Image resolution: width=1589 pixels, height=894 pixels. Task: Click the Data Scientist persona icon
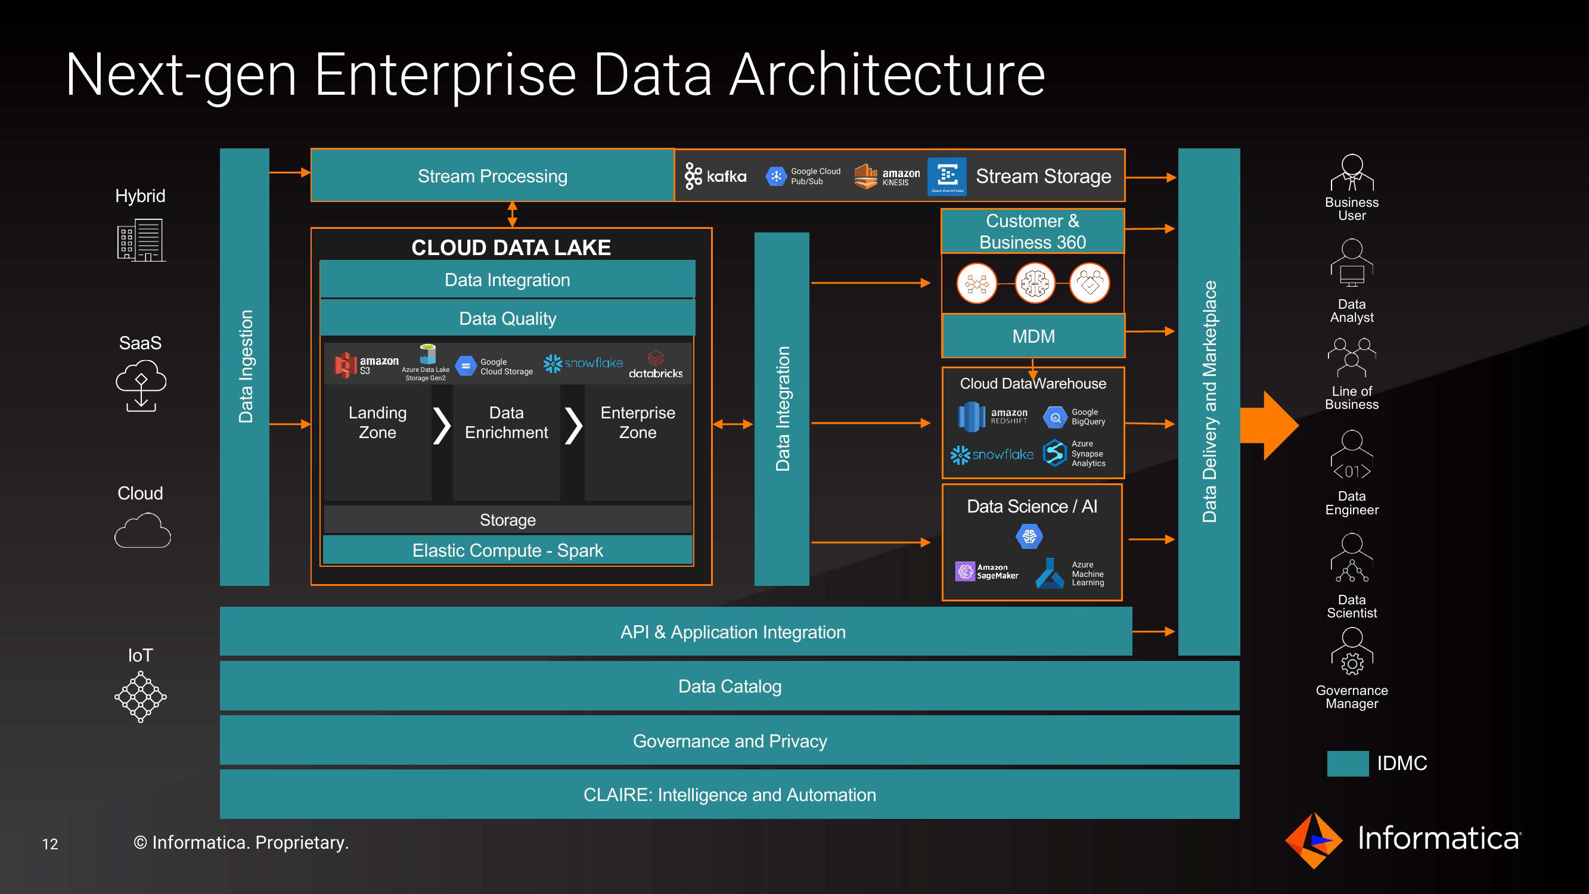1352,558
